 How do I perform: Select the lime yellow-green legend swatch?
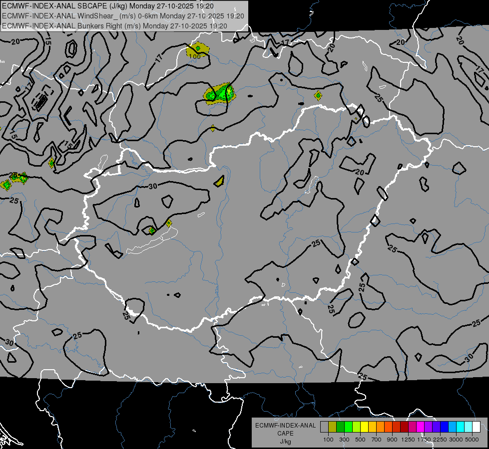coord(357,427)
